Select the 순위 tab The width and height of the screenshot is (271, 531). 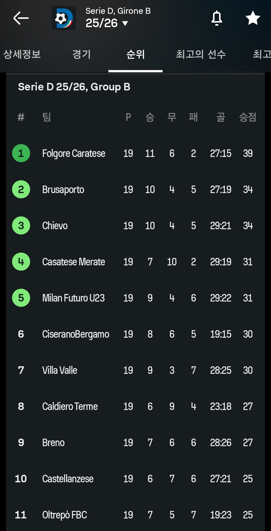[x=135, y=54]
